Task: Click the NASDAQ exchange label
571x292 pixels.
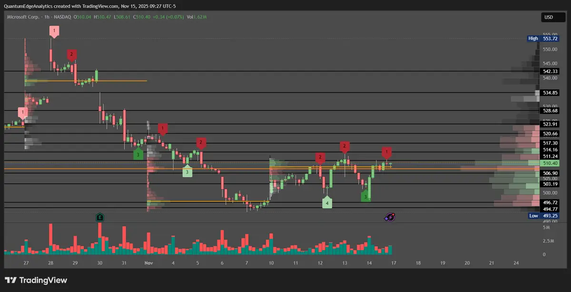Action: (x=63, y=17)
